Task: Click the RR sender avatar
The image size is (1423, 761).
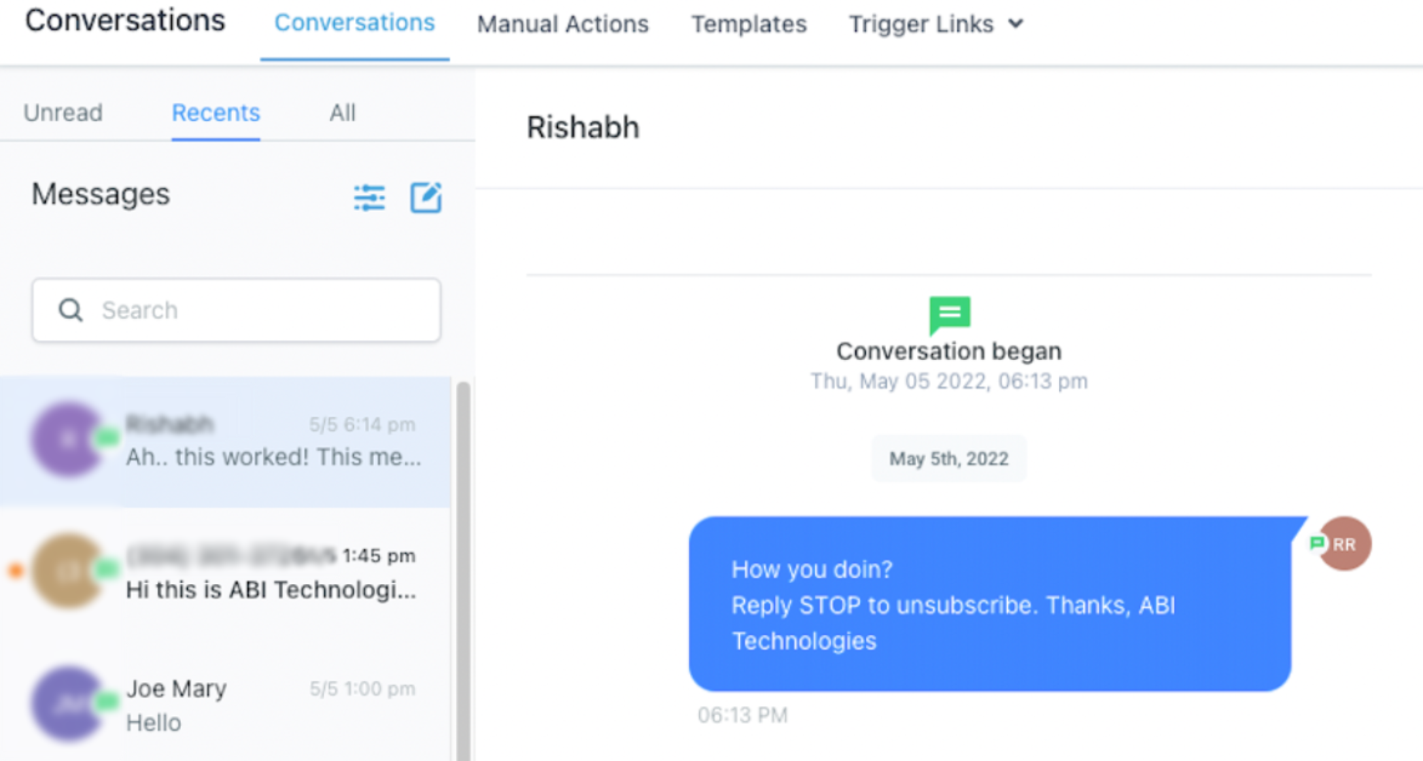Action: (x=1344, y=544)
